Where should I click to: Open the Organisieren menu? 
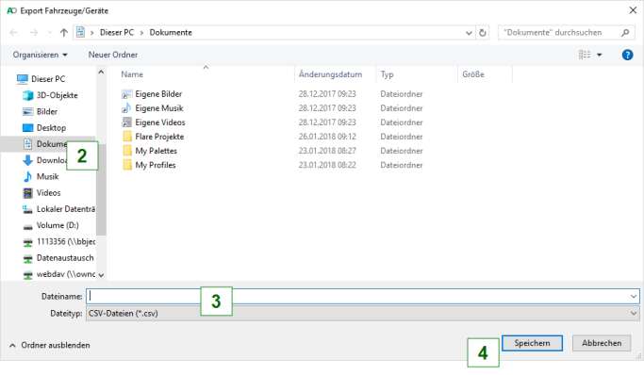coord(40,55)
